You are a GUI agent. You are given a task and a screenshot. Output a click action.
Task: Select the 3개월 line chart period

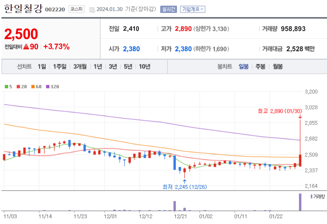point(80,66)
